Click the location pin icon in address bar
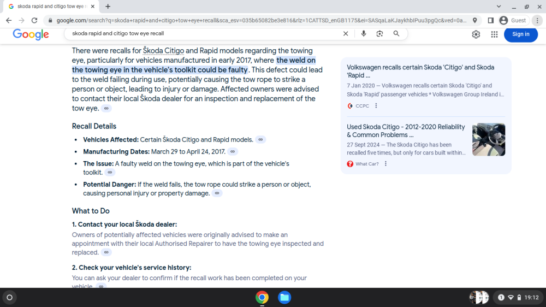 click(474, 21)
